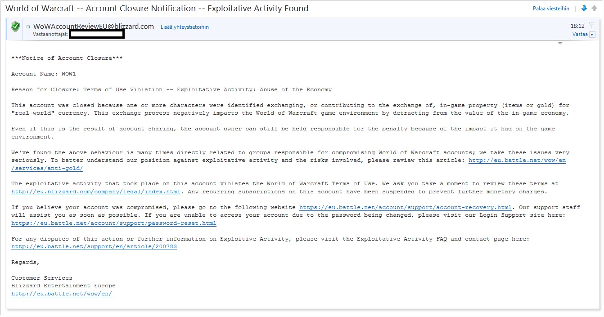Viewport: 604px width, 317px height.
Task: Click Palaa viesteihin to return to messages
Action: (x=551, y=9)
